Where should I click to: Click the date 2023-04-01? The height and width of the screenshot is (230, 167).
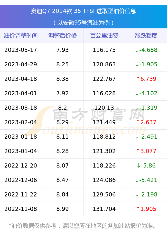coord(21,93)
